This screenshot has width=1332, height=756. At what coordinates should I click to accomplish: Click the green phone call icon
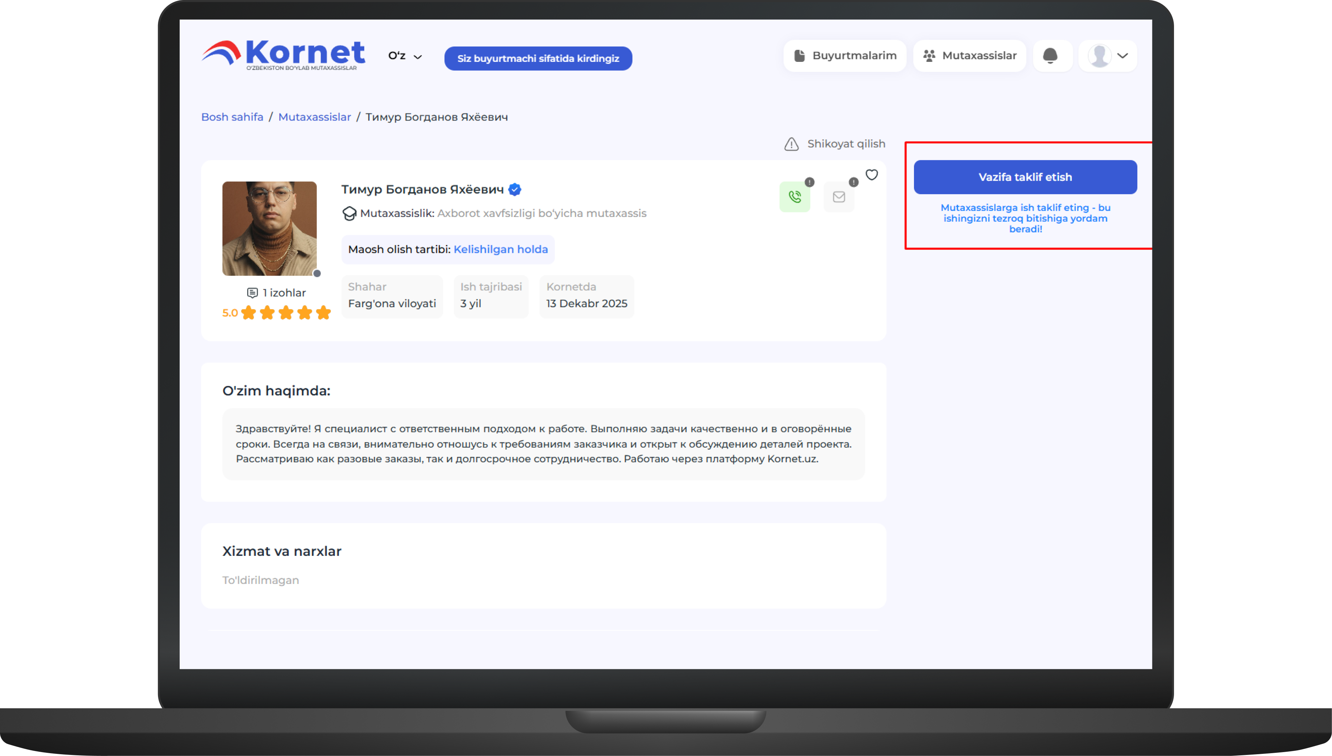[x=794, y=197]
